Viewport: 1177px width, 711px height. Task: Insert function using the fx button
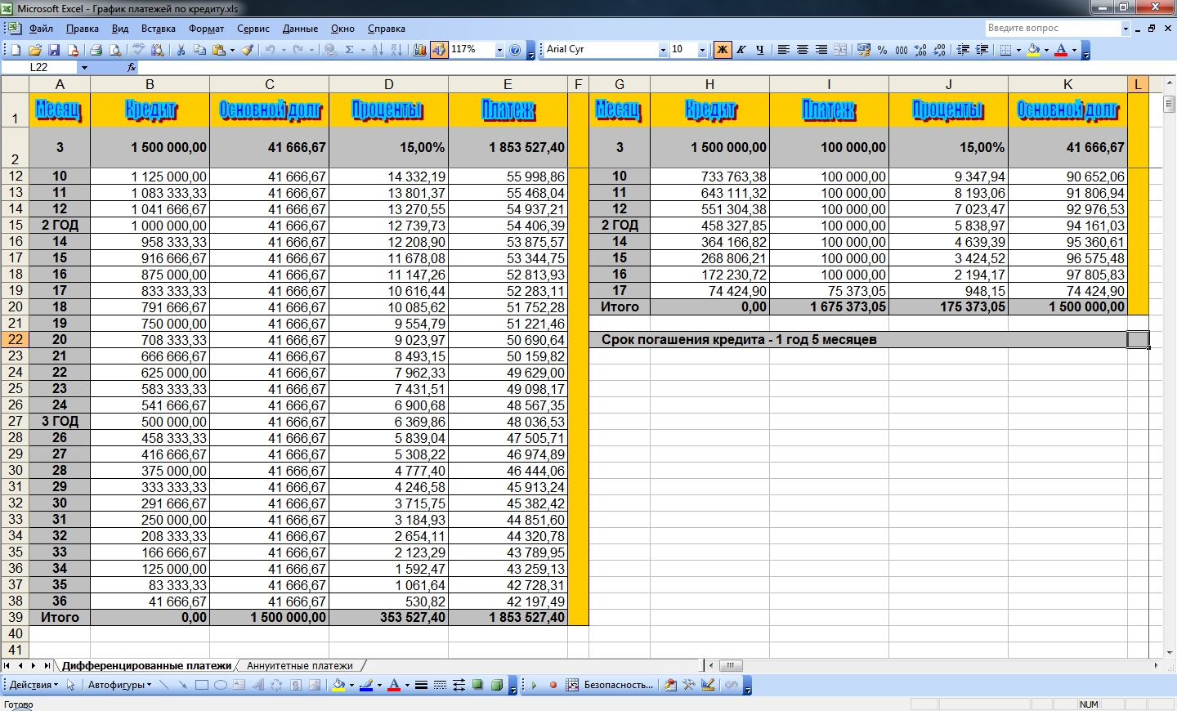pos(132,67)
